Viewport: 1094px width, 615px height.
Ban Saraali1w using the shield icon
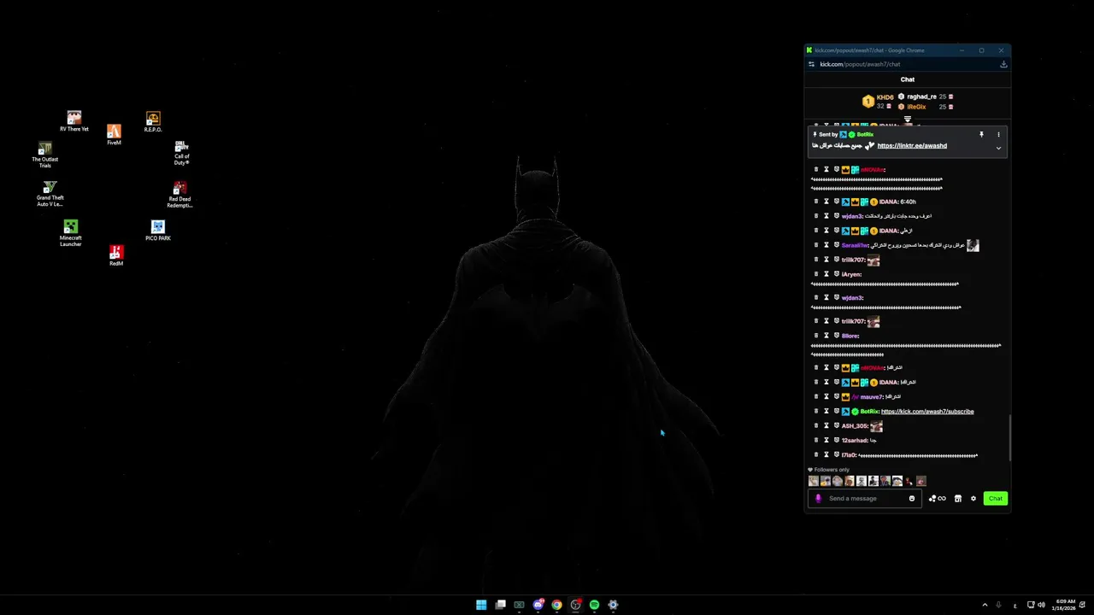click(x=837, y=245)
